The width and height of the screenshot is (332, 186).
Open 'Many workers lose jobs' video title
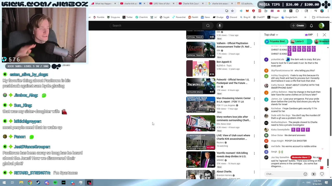[233, 119]
